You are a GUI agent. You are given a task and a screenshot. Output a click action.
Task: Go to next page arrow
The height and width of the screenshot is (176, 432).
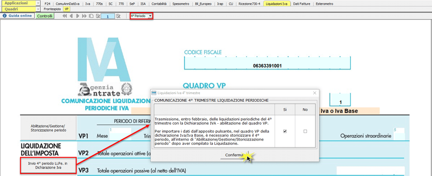point(78,16)
